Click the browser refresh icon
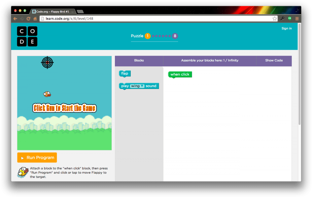312x197 pixels. point(28,19)
